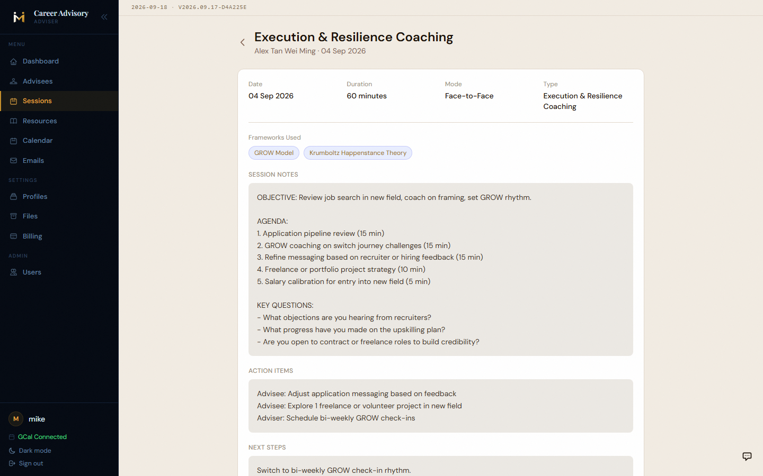
Task: Open the Files settings page
Action: coord(59,216)
